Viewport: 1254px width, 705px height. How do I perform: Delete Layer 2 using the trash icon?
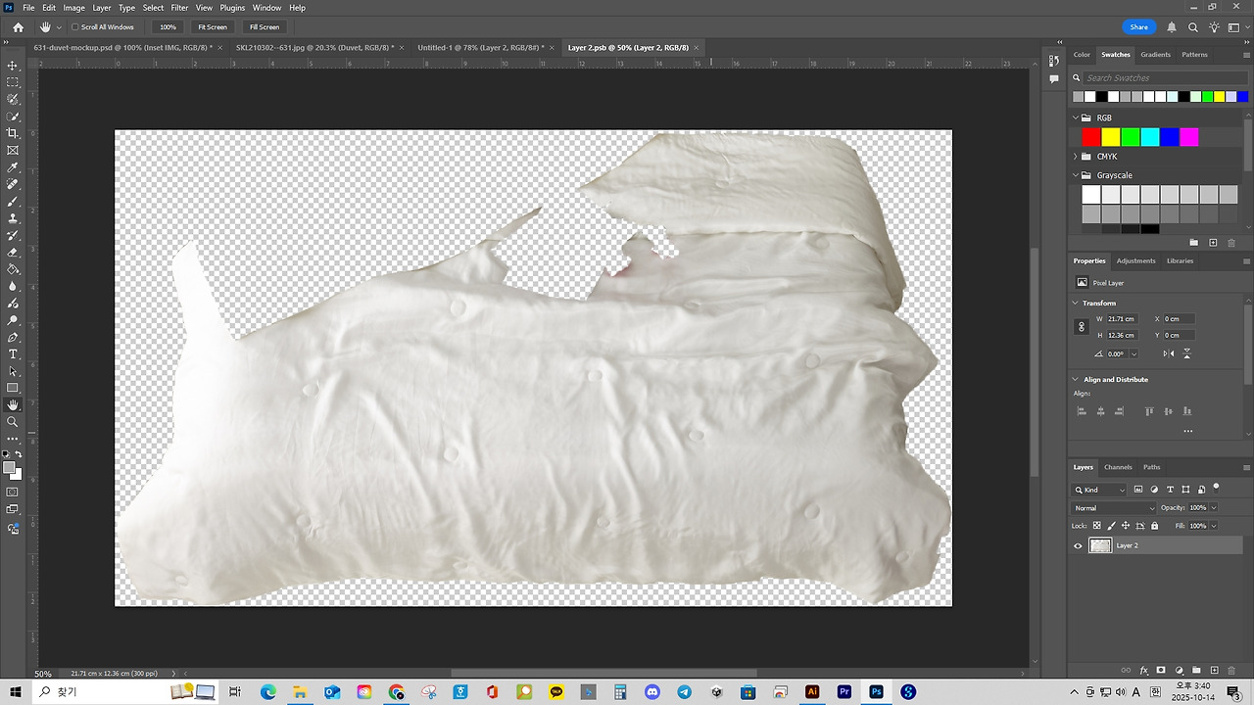coord(1231,670)
